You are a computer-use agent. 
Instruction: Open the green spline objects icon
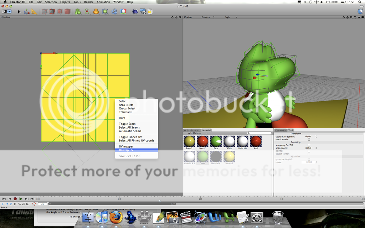pos(87,11)
